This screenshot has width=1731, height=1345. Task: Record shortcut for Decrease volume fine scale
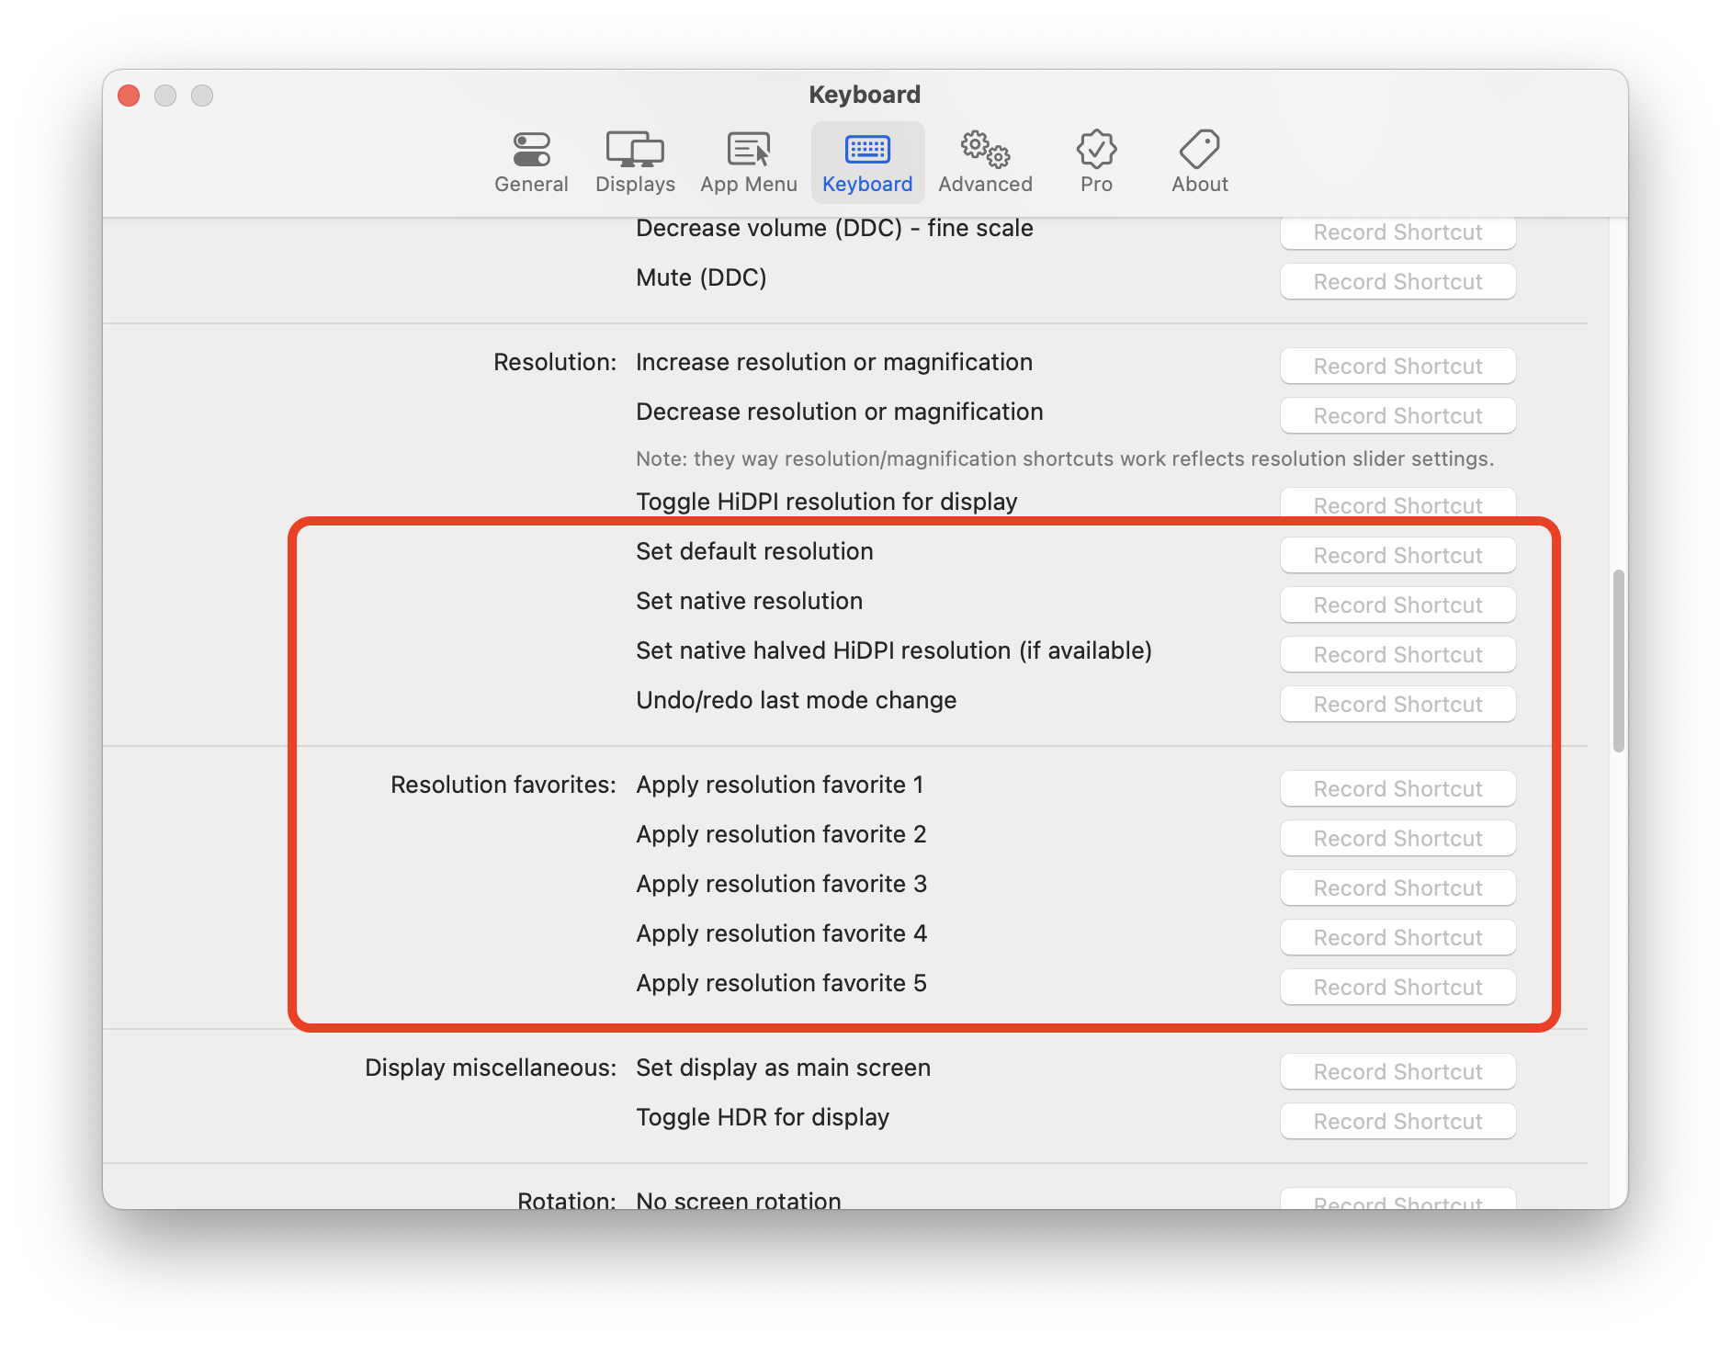point(1397,232)
